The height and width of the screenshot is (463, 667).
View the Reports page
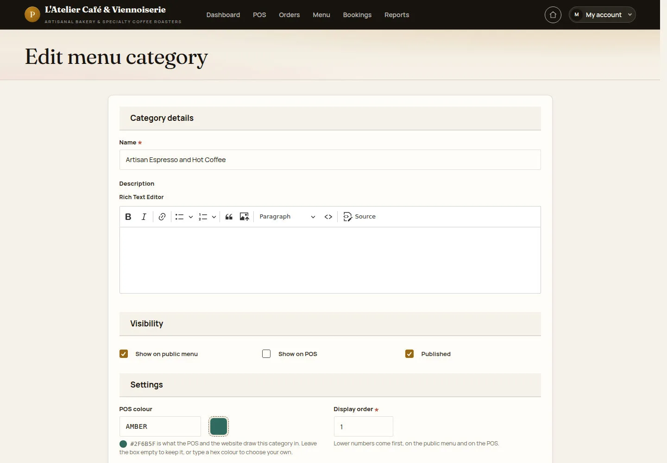pyautogui.click(x=397, y=15)
